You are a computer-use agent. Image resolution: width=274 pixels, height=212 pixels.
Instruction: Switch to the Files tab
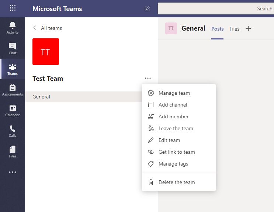[x=234, y=29]
